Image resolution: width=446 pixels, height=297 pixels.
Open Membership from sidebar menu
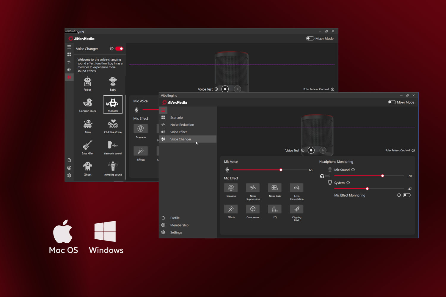188,225
